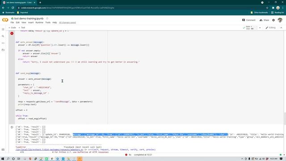Collapse the header with the chevron toggle

[x=281, y=28]
